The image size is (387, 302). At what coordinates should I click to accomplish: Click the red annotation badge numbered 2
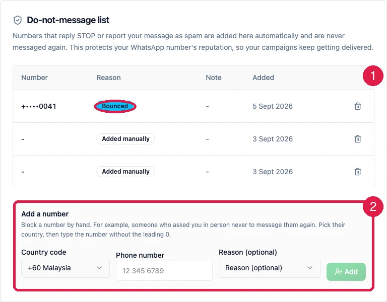pos(373,206)
